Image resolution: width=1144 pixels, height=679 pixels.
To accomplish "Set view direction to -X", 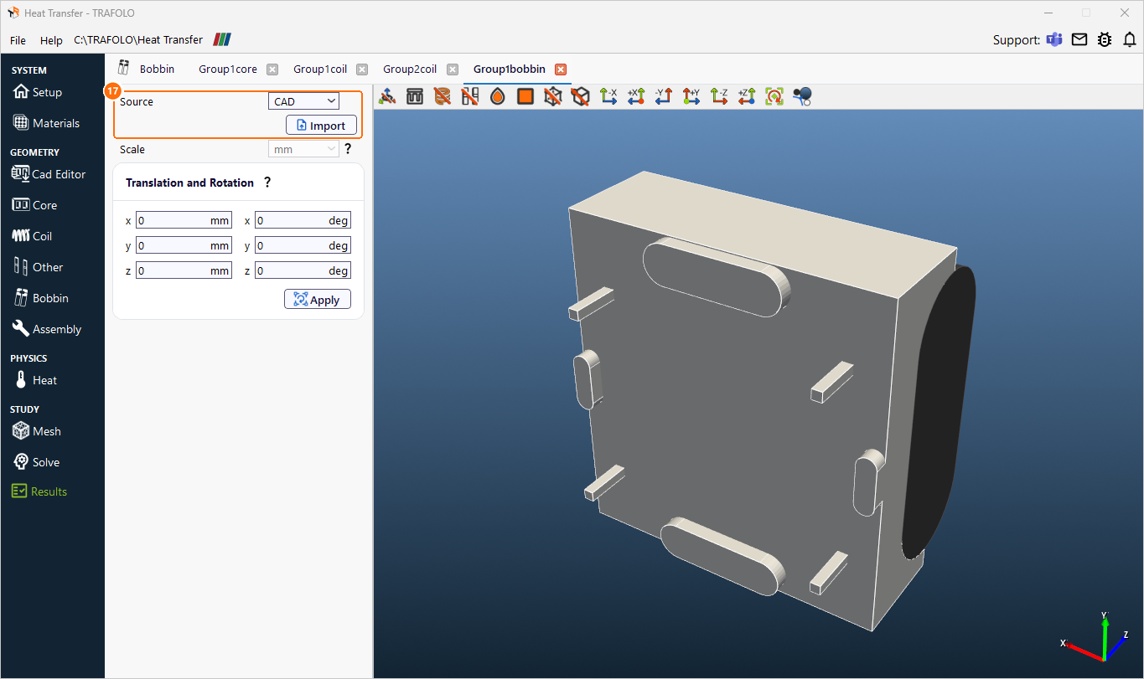I will pyautogui.click(x=608, y=96).
